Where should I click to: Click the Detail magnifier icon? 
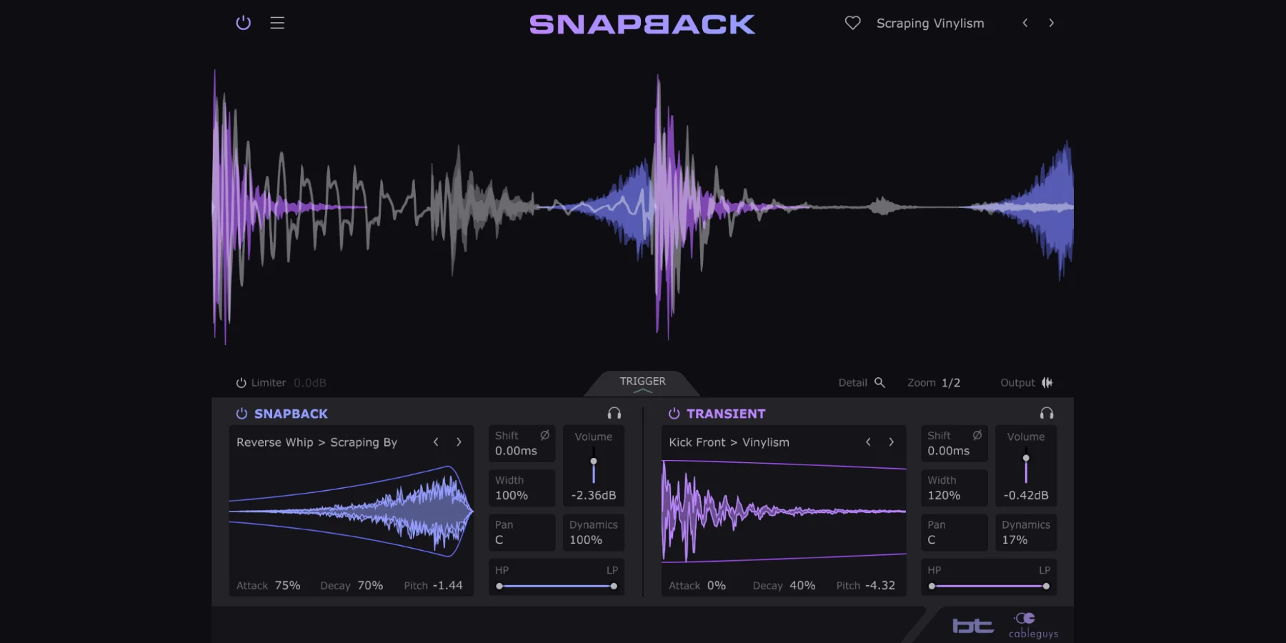click(x=881, y=382)
